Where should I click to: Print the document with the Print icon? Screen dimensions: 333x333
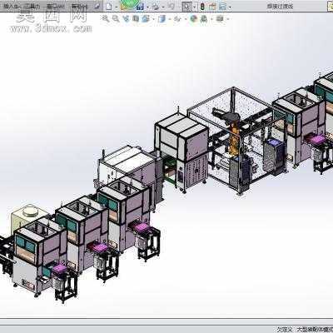click(156, 7)
